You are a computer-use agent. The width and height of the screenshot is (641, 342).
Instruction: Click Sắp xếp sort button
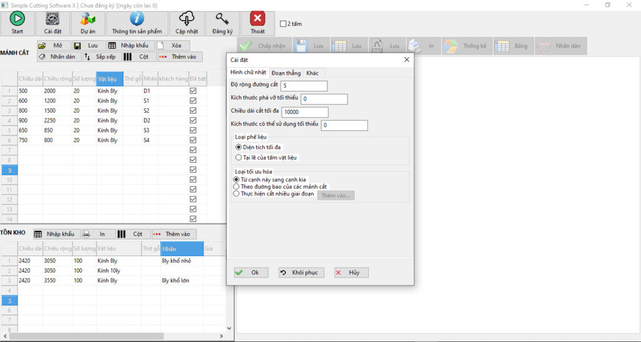coord(102,57)
